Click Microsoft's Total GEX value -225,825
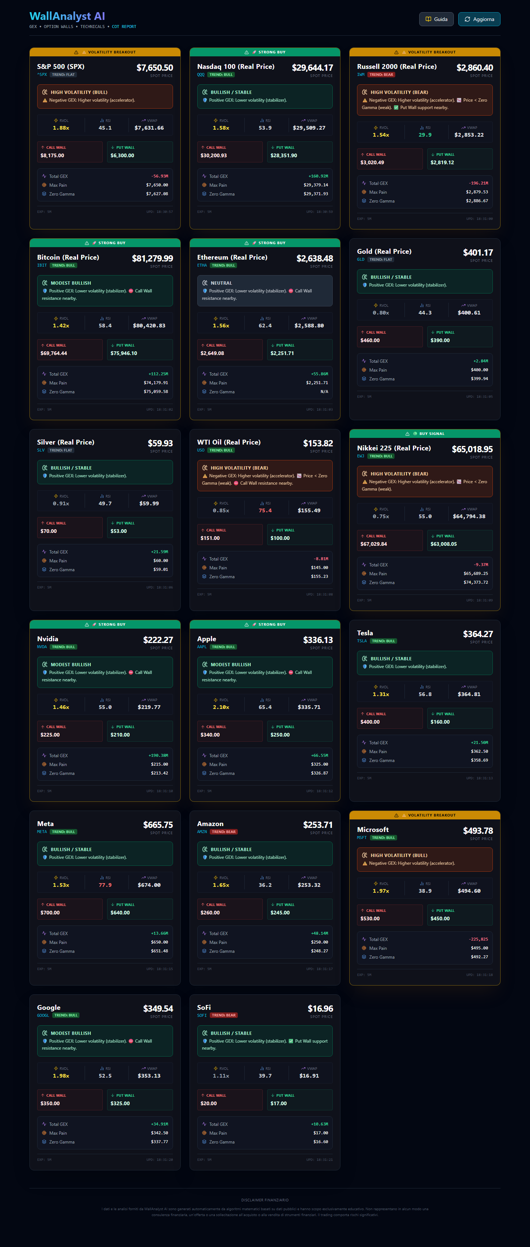This screenshot has width=530, height=1247. pos(479,939)
